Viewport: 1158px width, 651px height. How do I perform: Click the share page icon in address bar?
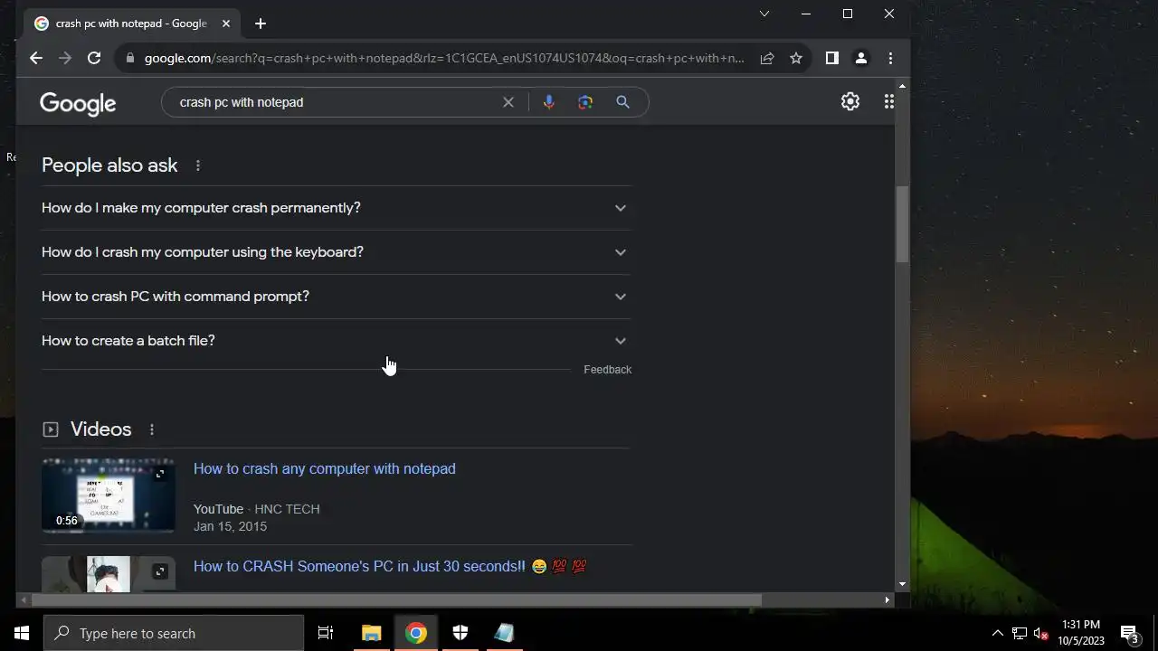[767, 58]
